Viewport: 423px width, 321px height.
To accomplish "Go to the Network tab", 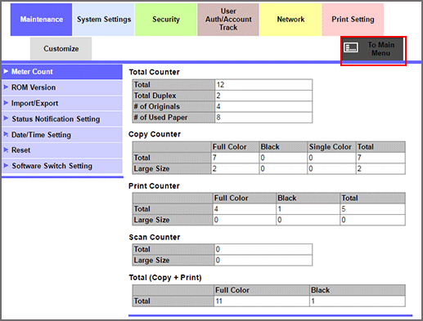I will point(290,20).
